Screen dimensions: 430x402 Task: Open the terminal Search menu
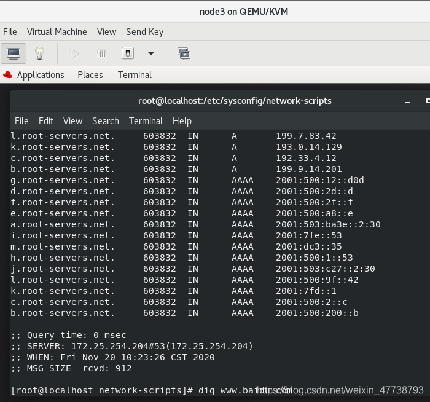click(106, 121)
